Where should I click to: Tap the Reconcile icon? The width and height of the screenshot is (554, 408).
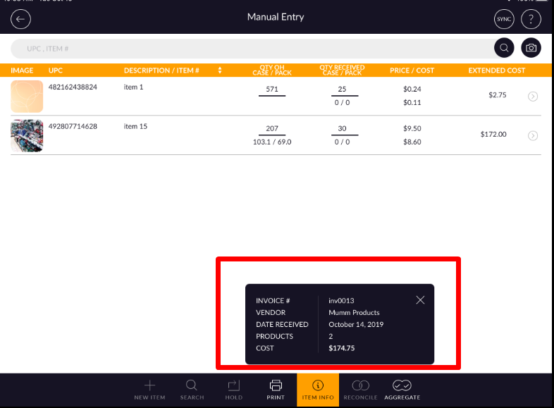(x=361, y=389)
